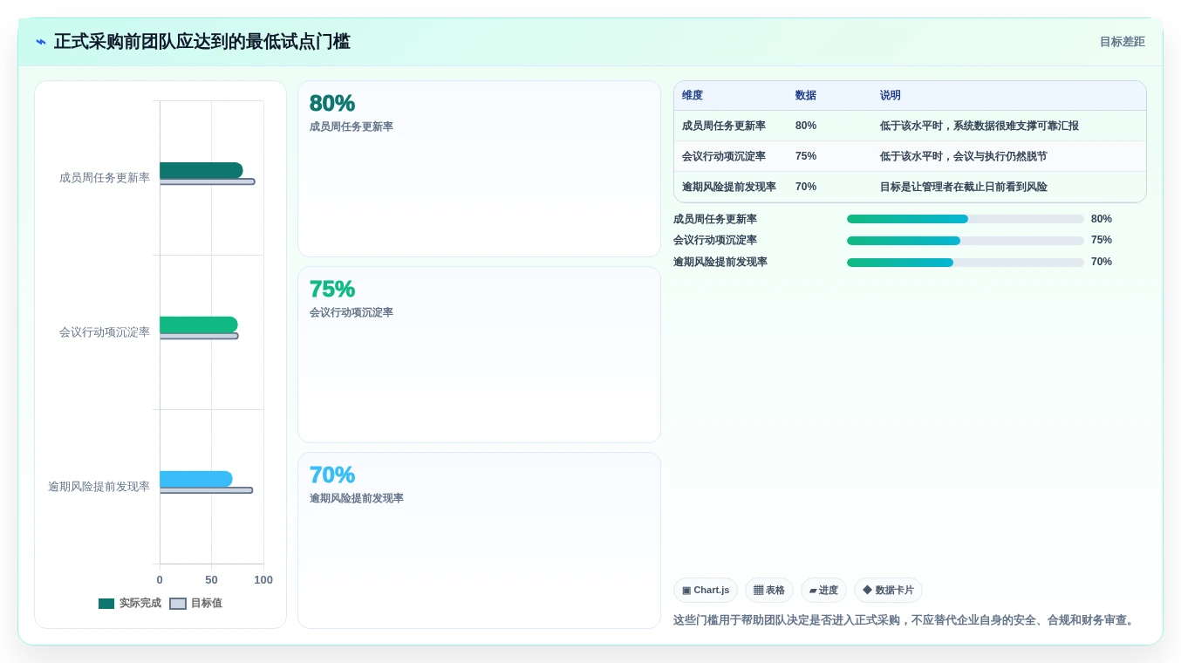Click 低于该水平时，会议与执行仍然脱节 description
Screen dimensions: 1181x663
pyautogui.click(x=964, y=156)
